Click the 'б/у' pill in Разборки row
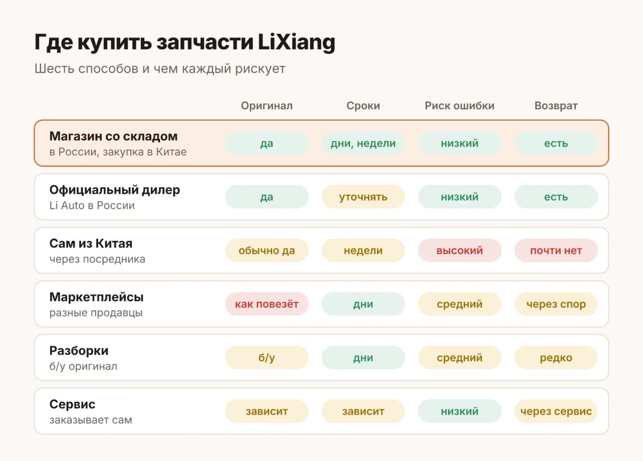The width and height of the screenshot is (643, 461). click(x=267, y=358)
